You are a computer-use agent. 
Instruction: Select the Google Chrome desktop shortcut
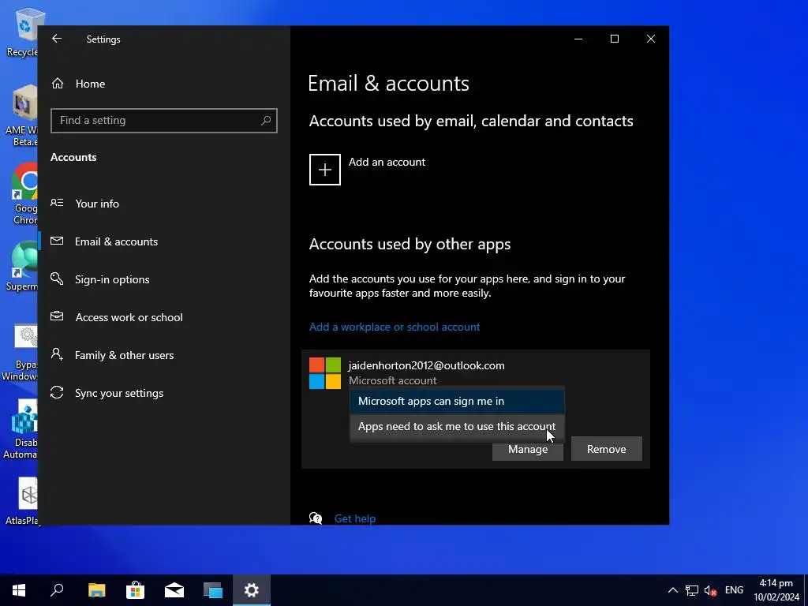coord(24,195)
